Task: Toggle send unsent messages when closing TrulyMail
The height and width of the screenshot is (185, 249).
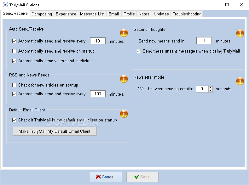Action: pyautogui.click(x=139, y=51)
